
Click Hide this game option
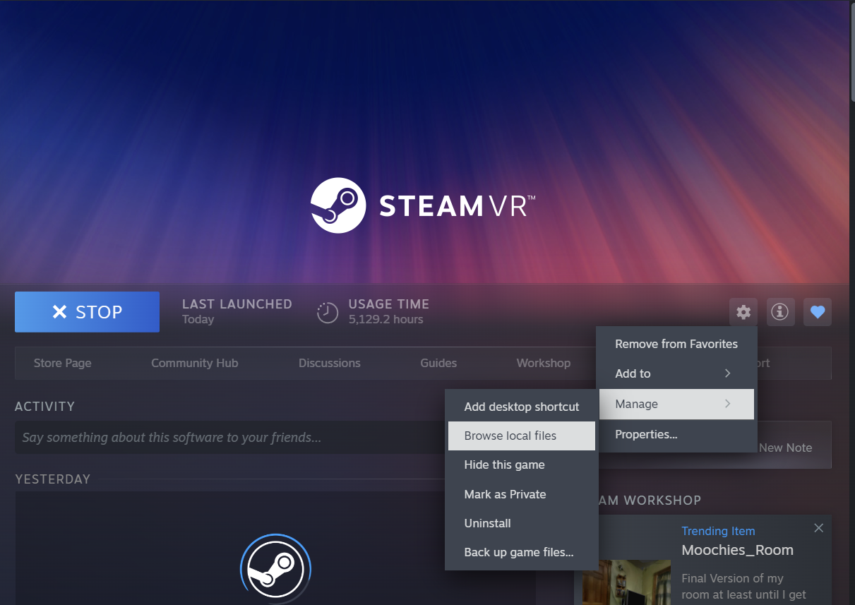click(x=504, y=465)
